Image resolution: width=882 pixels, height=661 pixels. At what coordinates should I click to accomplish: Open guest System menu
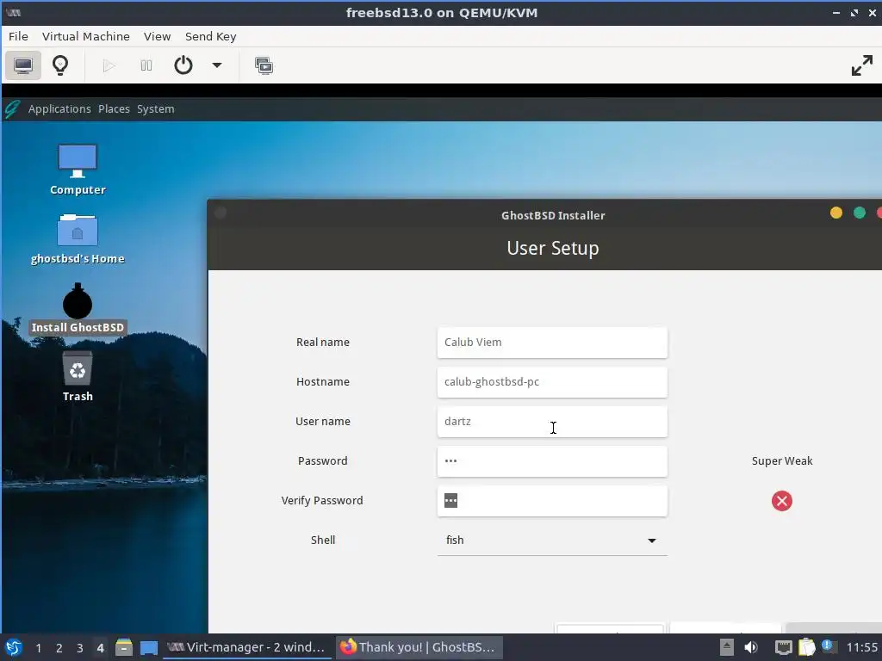156,109
